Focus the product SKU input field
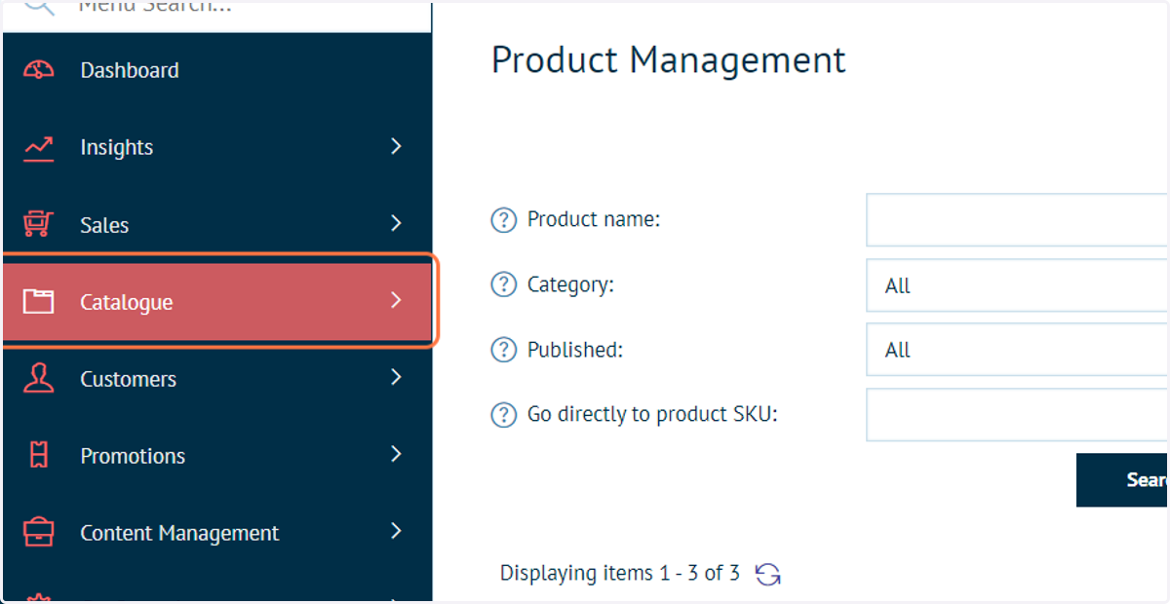The image size is (1170, 604). pos(1017,414)
